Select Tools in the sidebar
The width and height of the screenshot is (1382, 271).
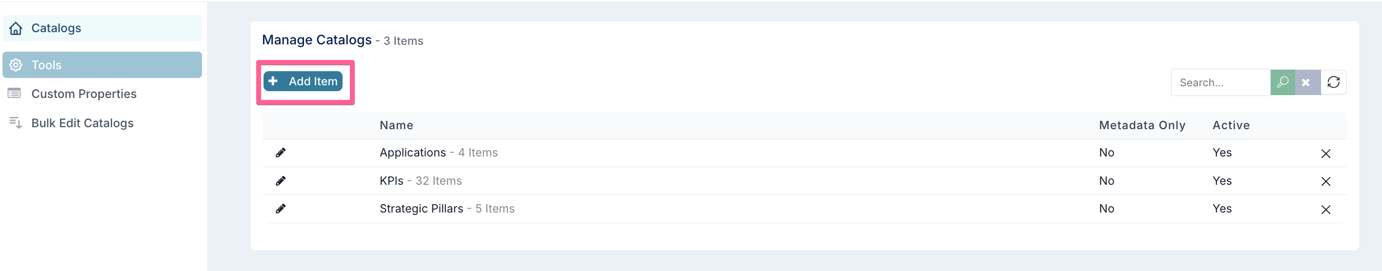[x=102, y=65]
